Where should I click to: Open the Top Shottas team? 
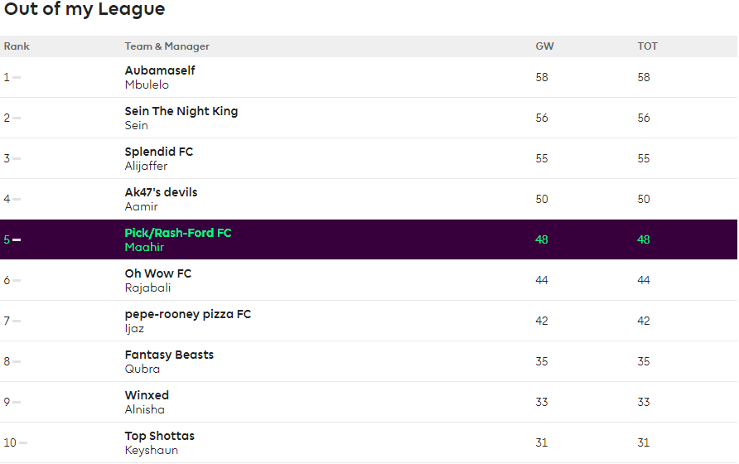(x=159, y=436)
